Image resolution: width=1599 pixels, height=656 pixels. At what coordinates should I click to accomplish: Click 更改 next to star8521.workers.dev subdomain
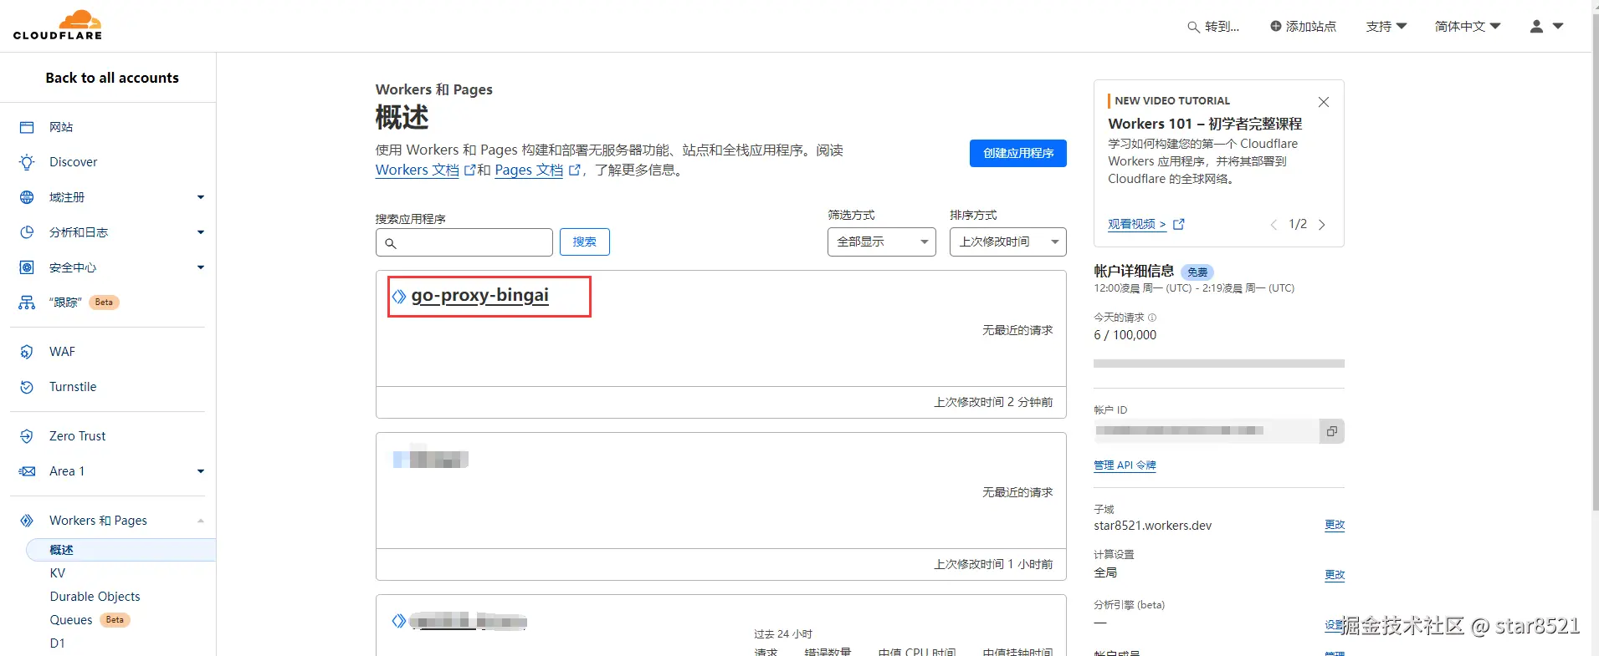[1335, 525]
